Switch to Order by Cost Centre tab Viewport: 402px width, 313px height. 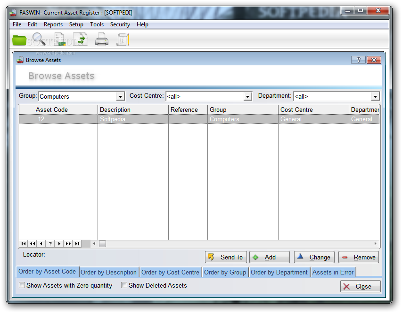170,272
